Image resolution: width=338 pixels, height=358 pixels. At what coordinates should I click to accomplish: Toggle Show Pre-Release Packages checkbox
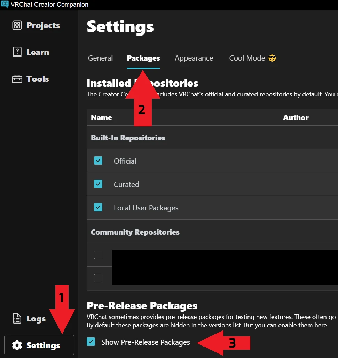pos(91,342)
